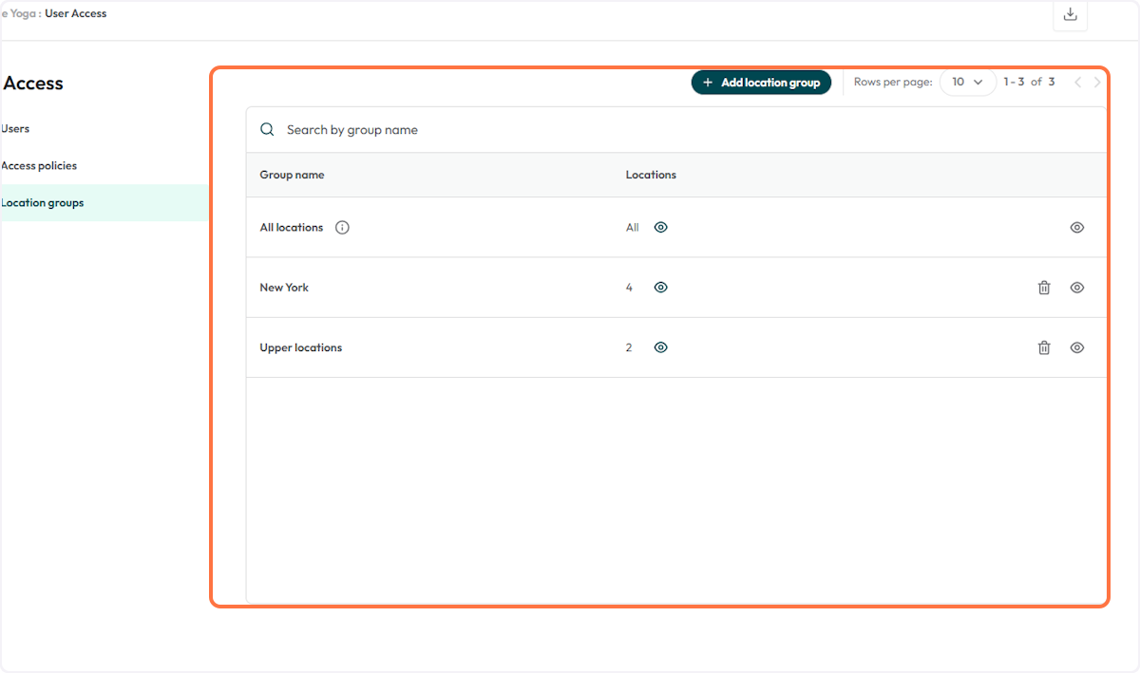Show the All locations group details

pos(1077,227)
